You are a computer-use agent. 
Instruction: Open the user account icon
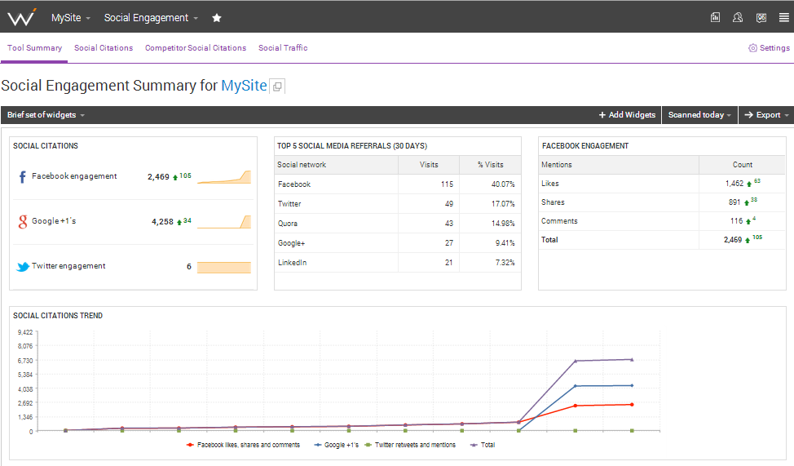(x=738, y=17)
